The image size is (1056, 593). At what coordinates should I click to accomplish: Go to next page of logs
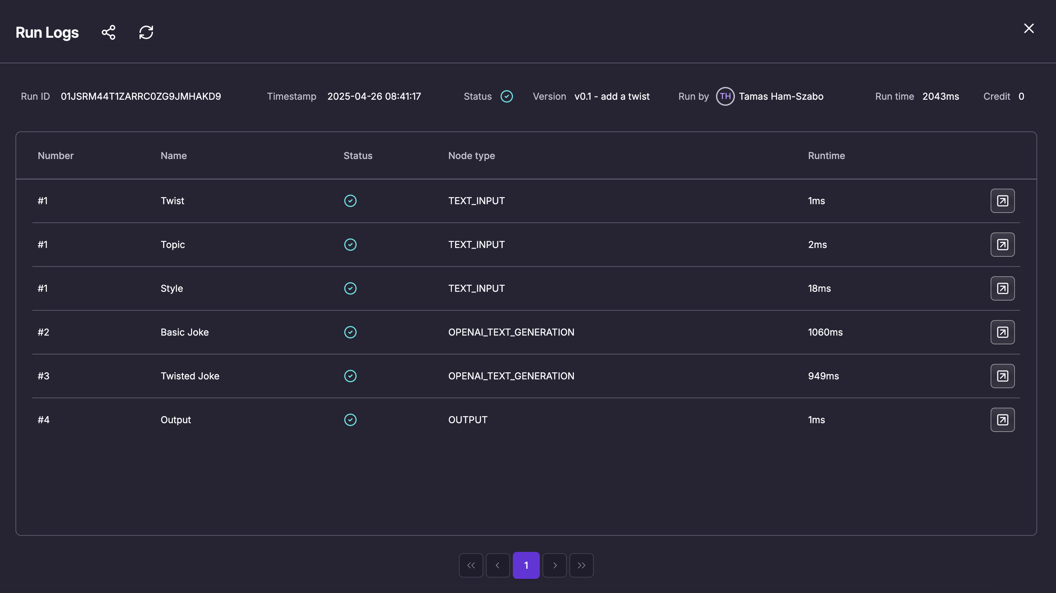[554, 566]
